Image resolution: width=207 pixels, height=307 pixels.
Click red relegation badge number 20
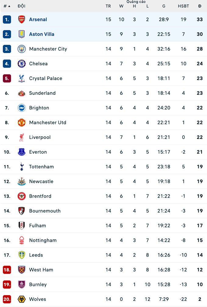tap(7, 299)
